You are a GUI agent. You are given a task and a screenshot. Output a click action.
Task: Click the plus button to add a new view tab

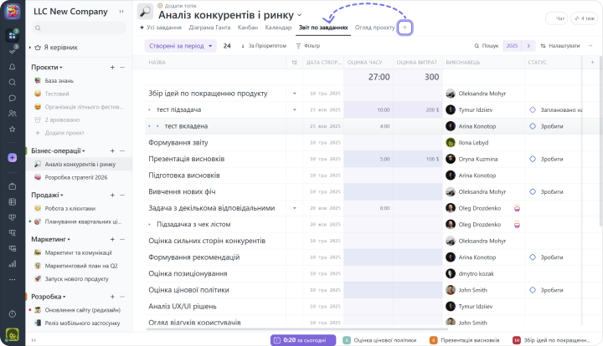405,28
